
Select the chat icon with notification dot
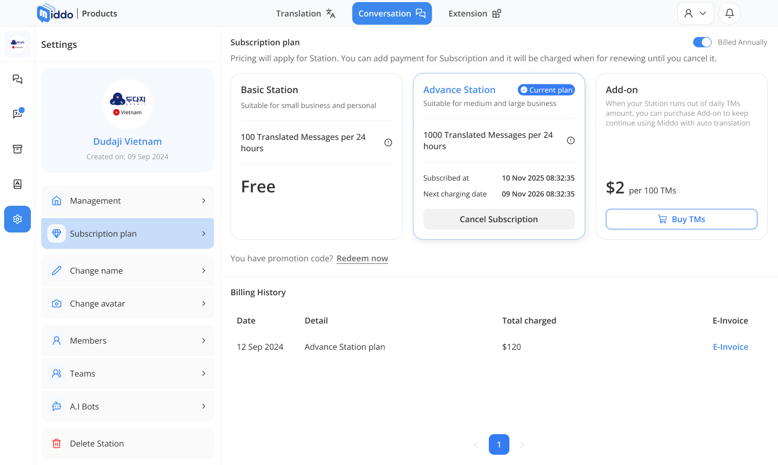pyautogui.click(x=17, y=114)
